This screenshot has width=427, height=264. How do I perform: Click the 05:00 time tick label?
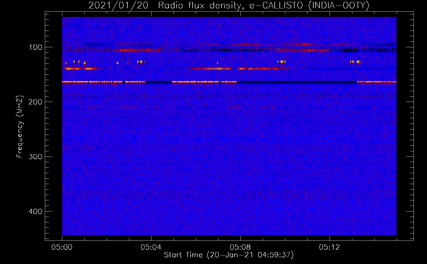62,247
